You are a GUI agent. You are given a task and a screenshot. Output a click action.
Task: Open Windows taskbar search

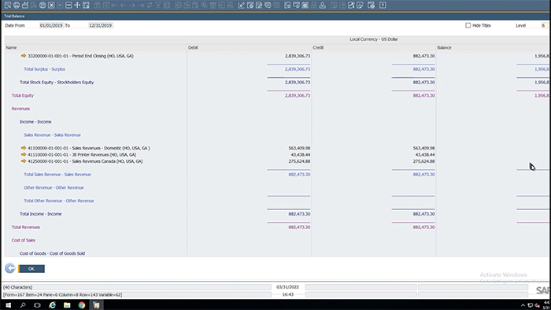(23, 305)
